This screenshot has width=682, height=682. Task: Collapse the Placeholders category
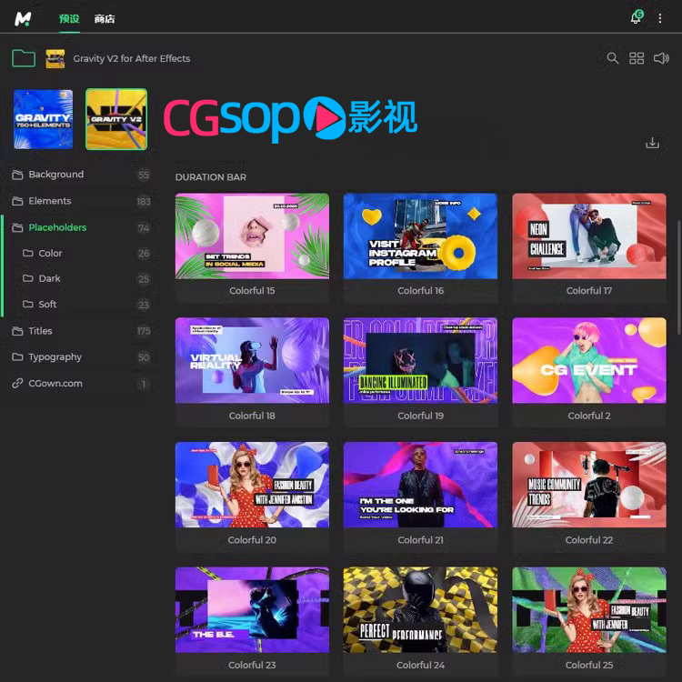[x=57, y=227]
